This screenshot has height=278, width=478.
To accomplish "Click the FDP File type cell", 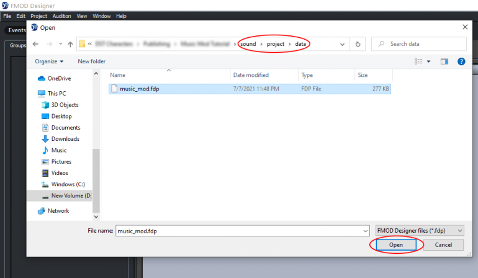I will pyautogui.click(x=311, y=89).
